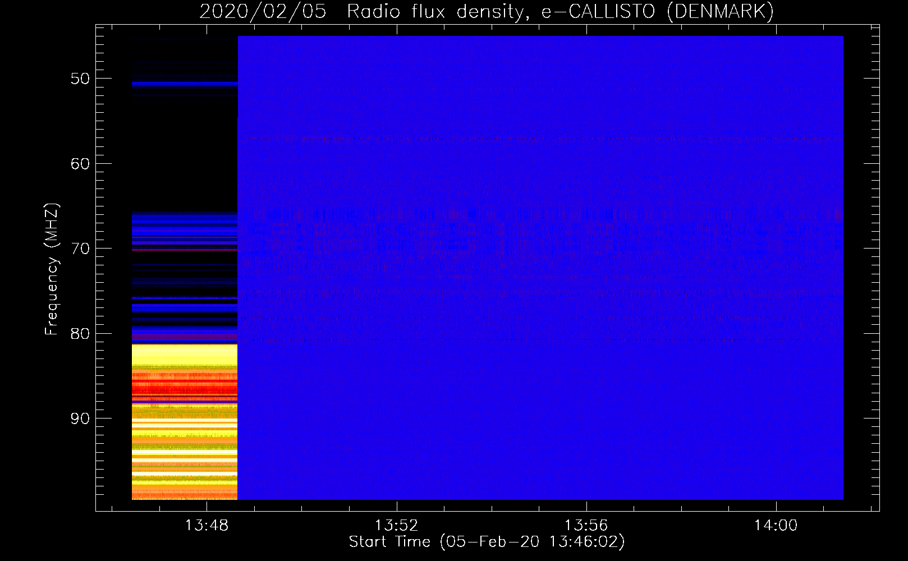This screenshot has height=561, width=908.
Task: Click the 50 frequency tick label
Action: click(x=80, y=79)
